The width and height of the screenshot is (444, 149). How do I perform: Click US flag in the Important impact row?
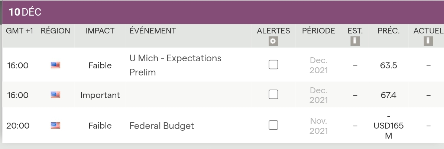pos(55,95)
